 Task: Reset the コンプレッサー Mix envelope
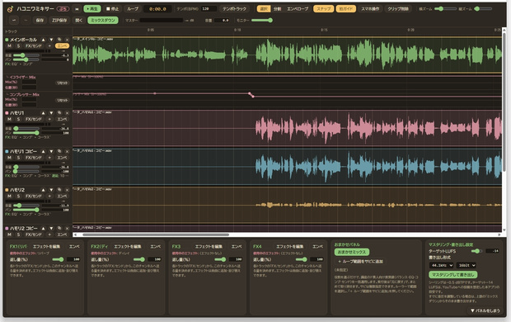62,100
